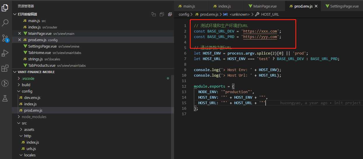Click the config breadcrumb segment

[184, 14]
